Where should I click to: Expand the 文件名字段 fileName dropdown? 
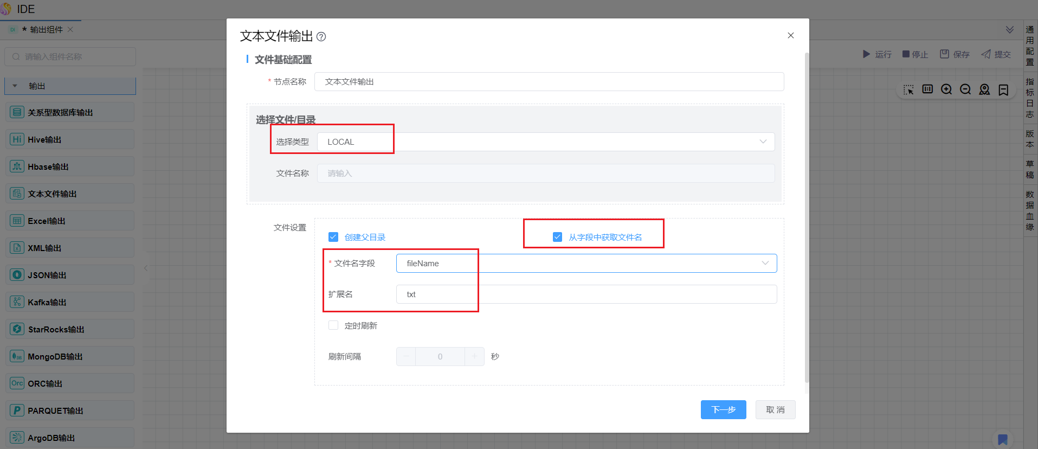tap(586, 264)
